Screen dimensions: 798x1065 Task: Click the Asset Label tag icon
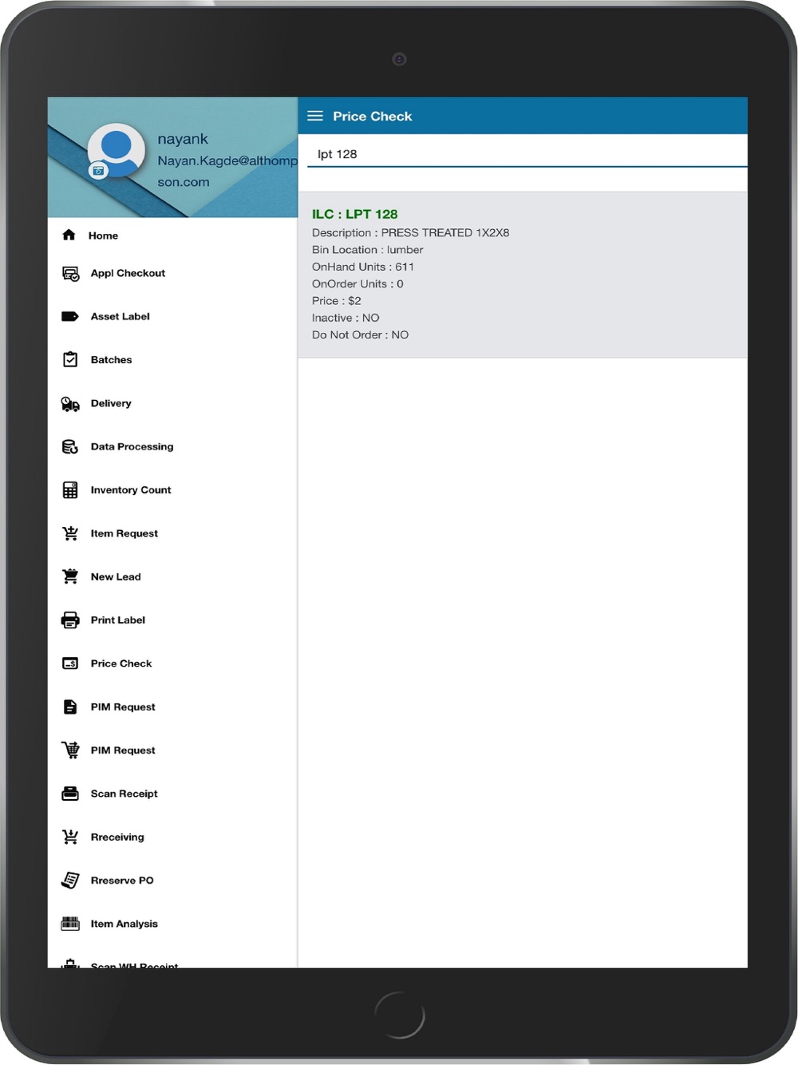pyautogui.click(x=70, y=316)
